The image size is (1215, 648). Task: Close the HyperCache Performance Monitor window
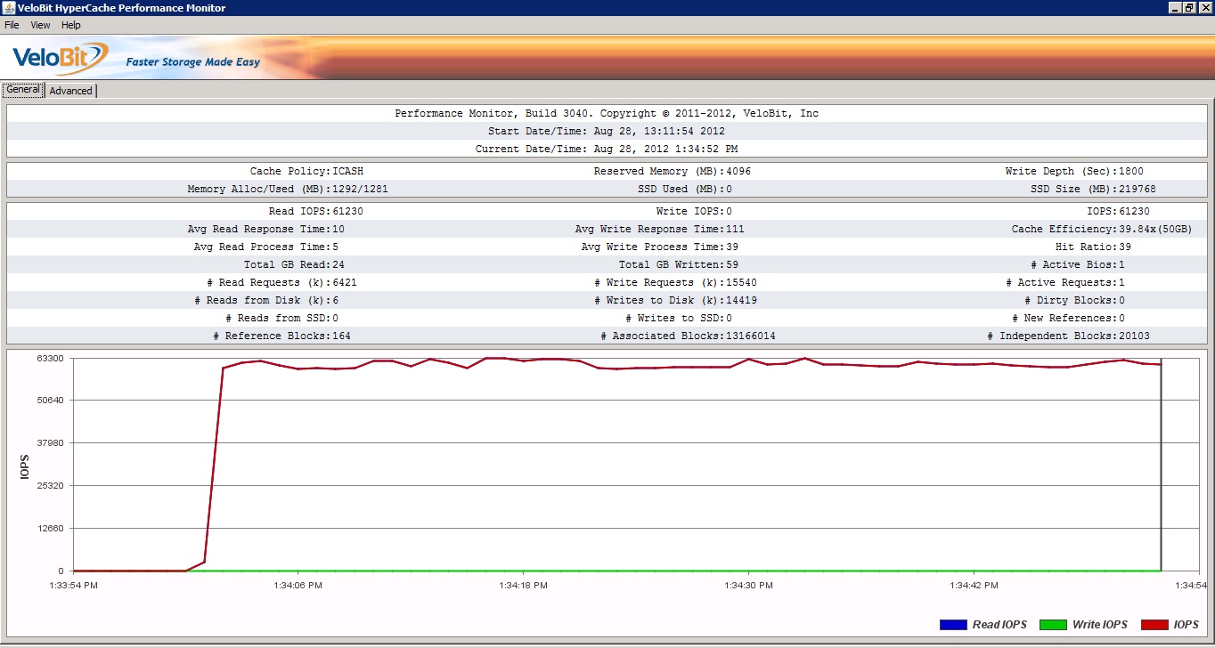[x=1204, y=8]
